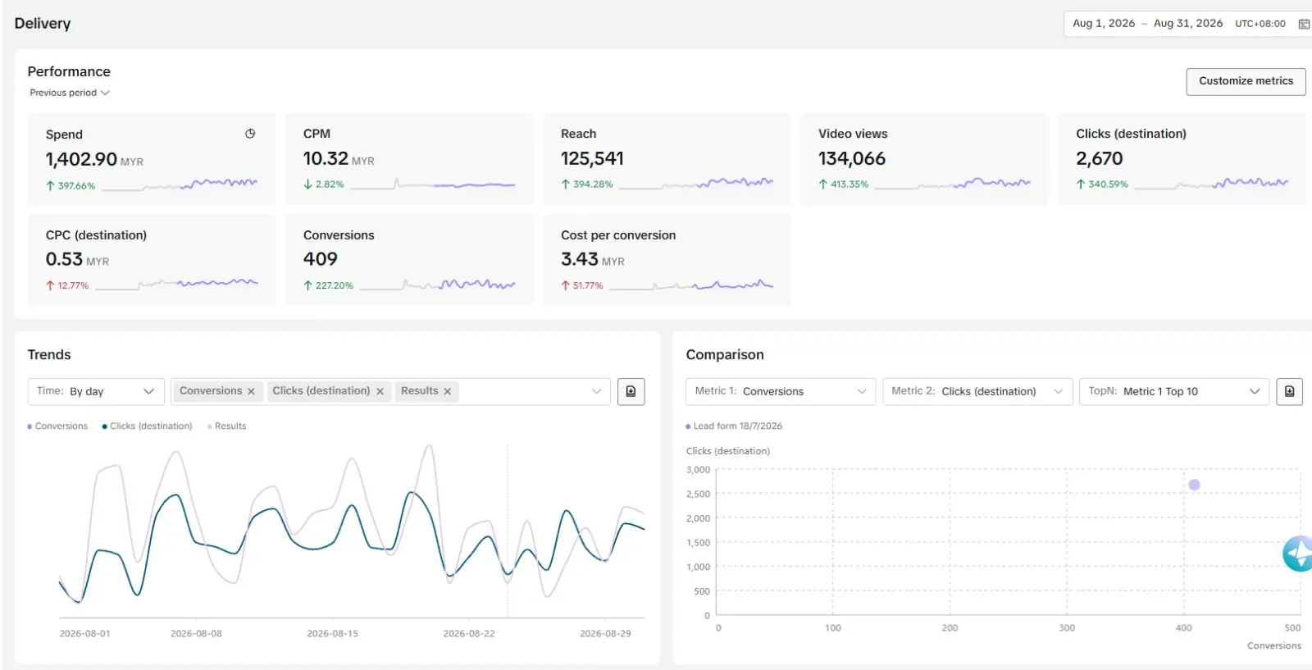Click the CPM sparkline chart

coord(433,184)
